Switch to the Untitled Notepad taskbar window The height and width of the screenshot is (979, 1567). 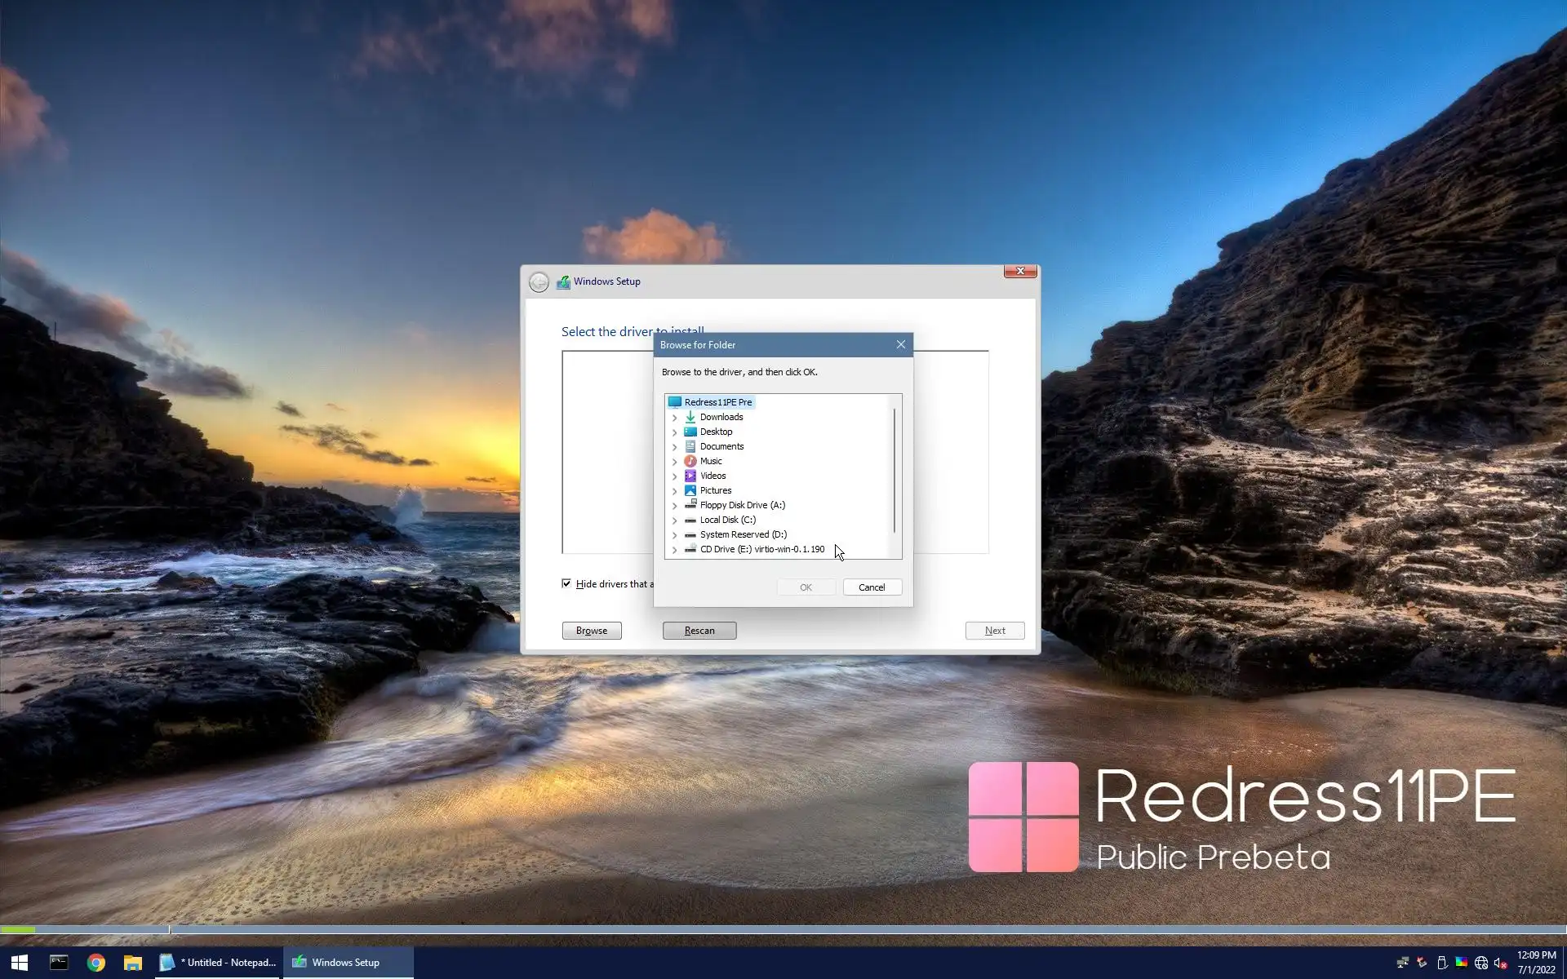tap(219, 963)
